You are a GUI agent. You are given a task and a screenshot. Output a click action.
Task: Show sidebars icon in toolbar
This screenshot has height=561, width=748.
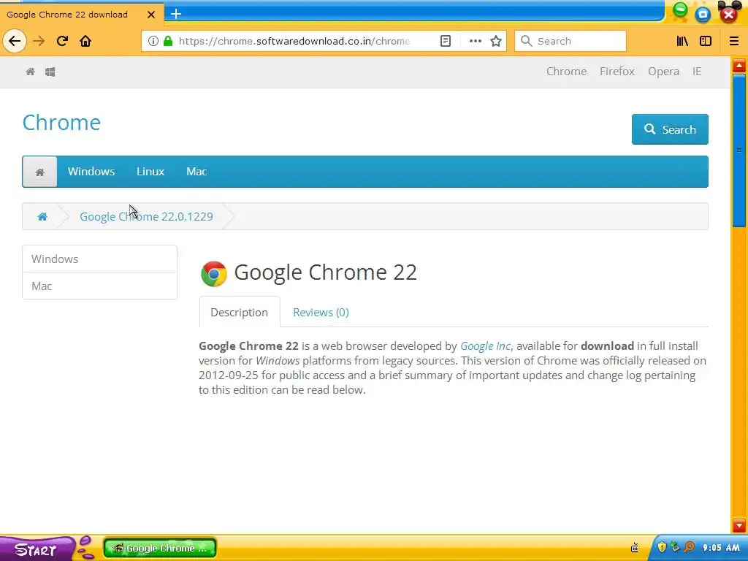[x=706, y=41]
